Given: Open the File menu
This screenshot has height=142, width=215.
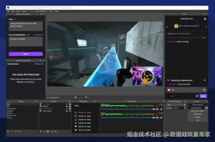Looking at the screenshot, I should click(8, 11).
